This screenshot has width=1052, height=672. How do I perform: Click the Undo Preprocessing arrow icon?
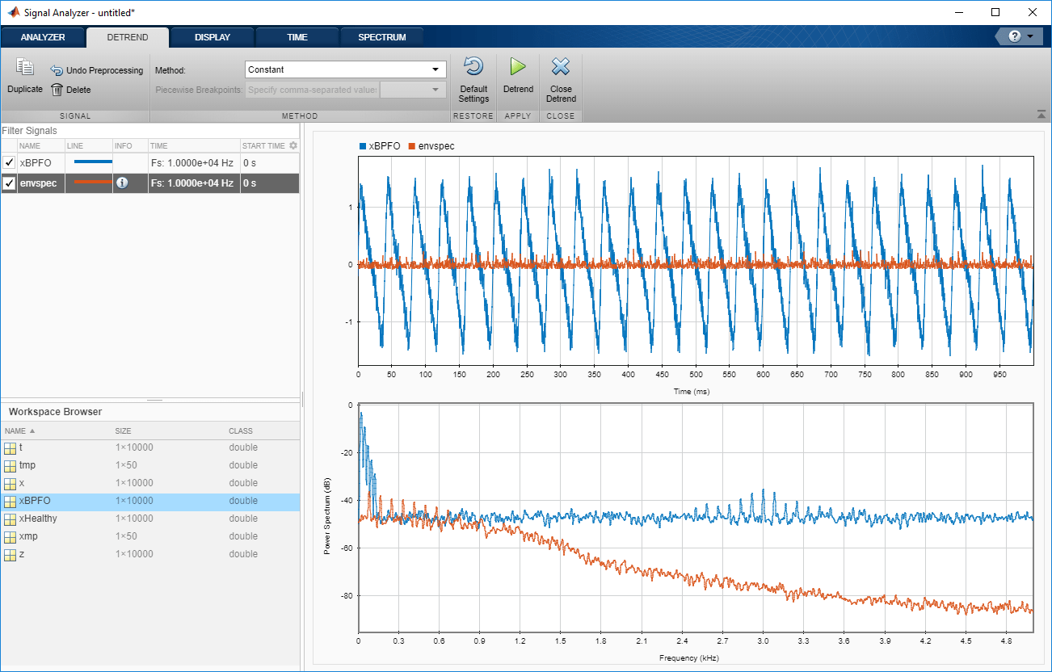(57, 70)
